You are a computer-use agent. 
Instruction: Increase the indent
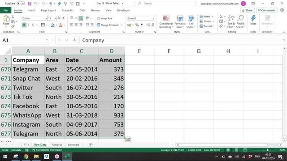coord(92,25)
